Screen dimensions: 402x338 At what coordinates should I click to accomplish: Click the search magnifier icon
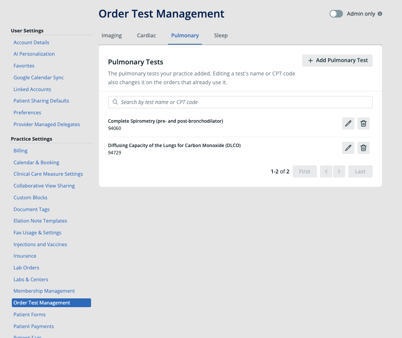pos(115,102)
